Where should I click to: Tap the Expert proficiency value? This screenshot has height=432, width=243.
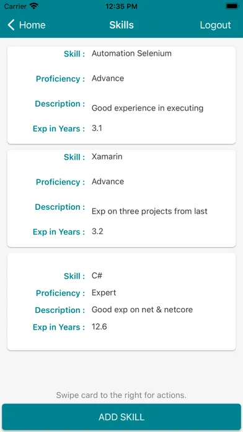pos(104,292)
